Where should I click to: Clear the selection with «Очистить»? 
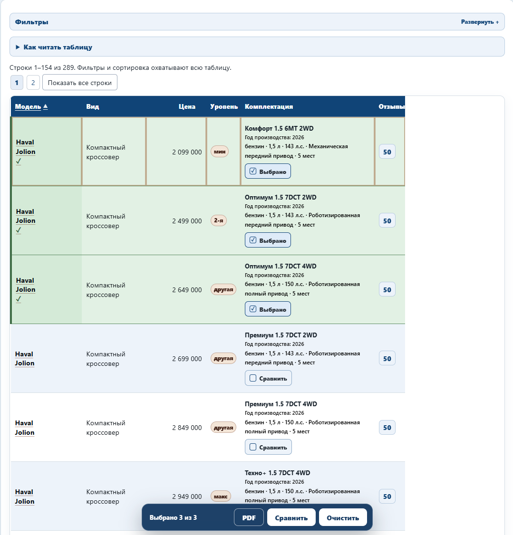coord(343,517)
